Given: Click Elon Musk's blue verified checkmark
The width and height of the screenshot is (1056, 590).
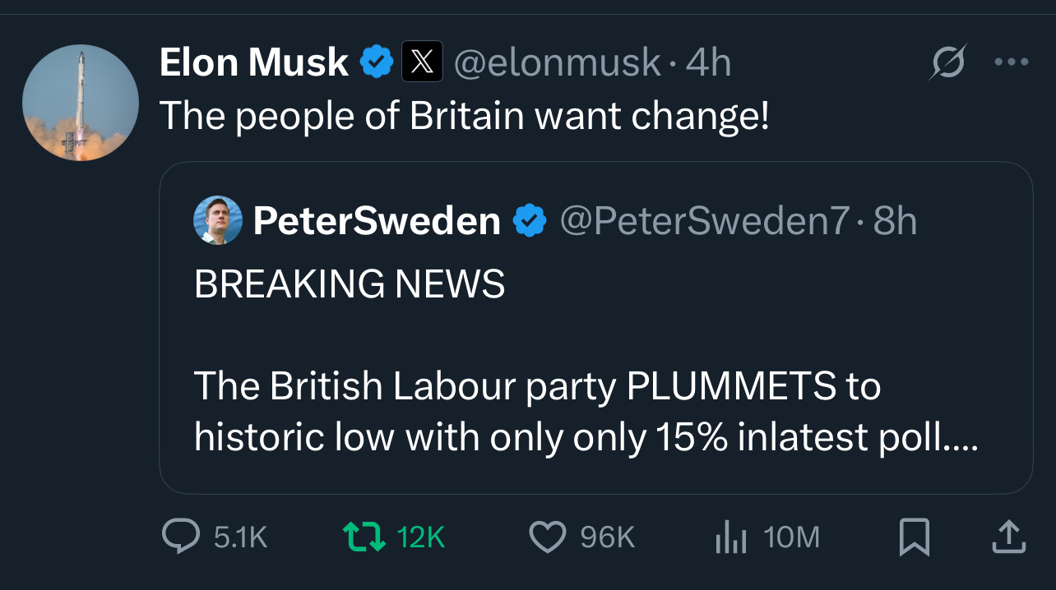Looking at the screenshot, I should click(377, 62).
